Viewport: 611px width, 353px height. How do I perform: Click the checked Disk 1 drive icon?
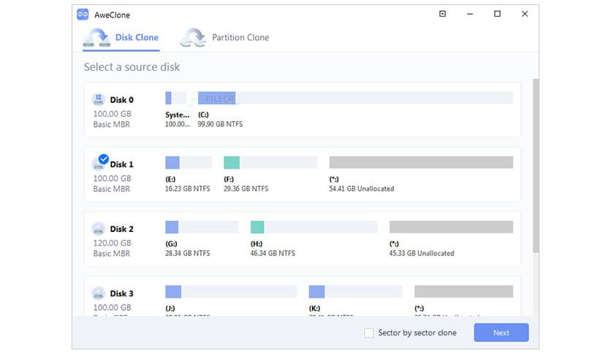pyautogui.click(x=99, y=163)
